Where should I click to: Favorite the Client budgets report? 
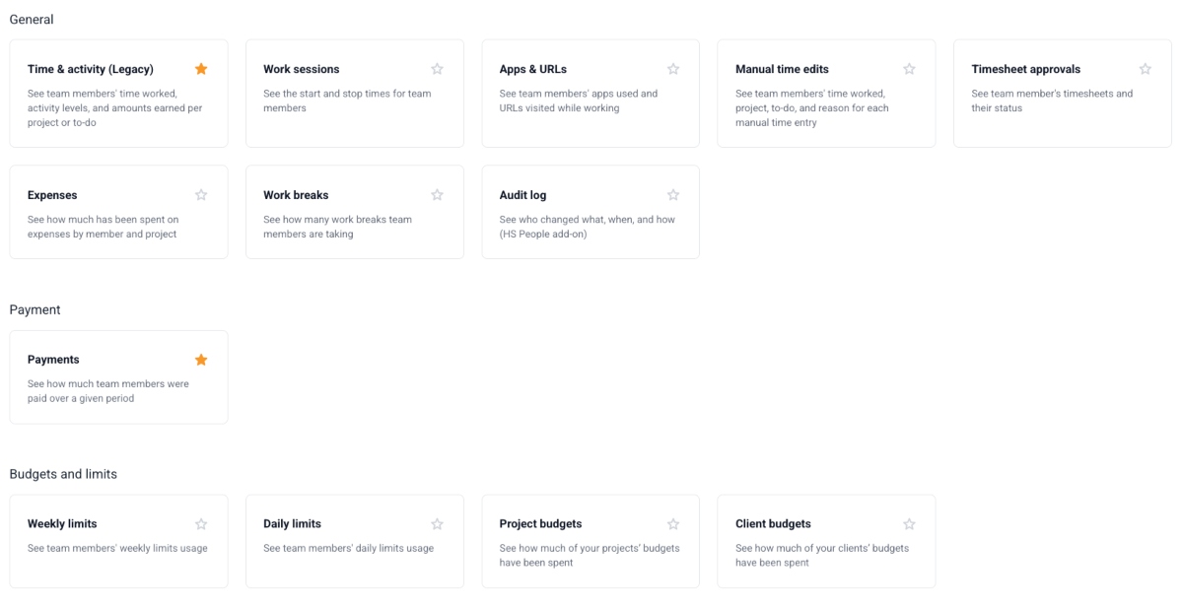[909, 523]
